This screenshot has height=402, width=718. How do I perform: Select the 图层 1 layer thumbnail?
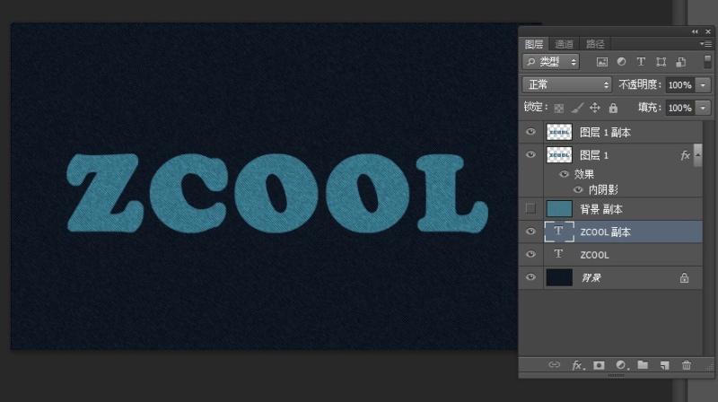(559, 155)
